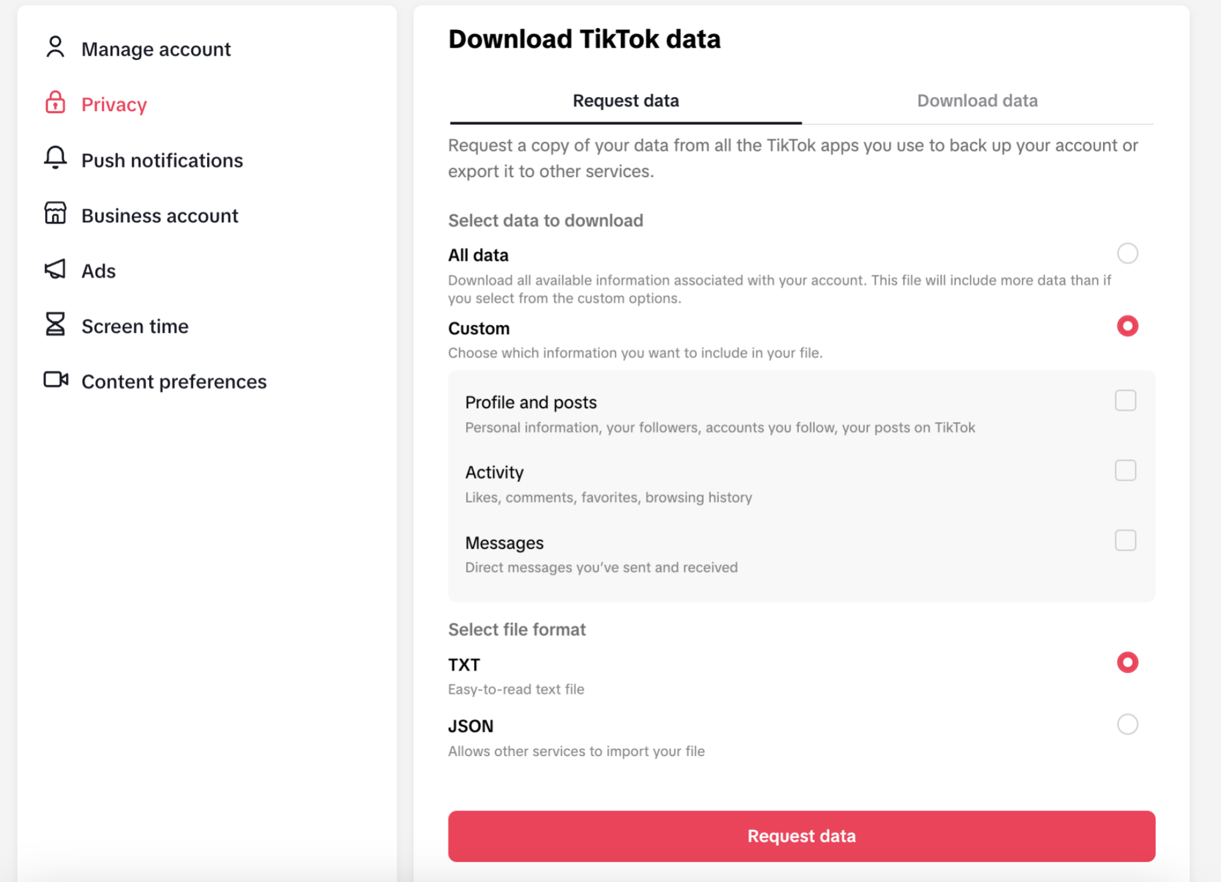The width and height of the screenshot is (1221, 882).
Task: Select the Ads megaphone icon
Action: tap(55, 269)
